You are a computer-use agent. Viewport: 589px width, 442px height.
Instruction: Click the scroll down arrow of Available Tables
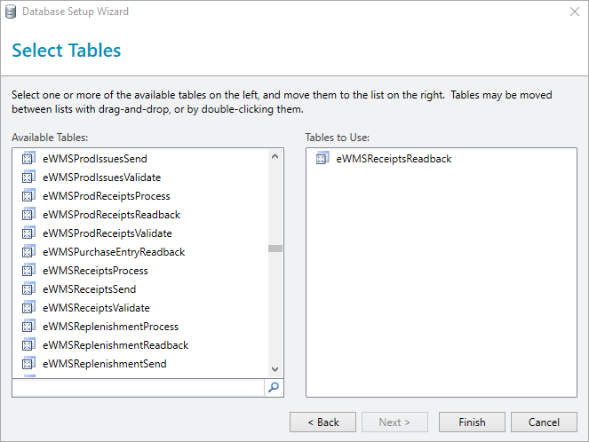click(275, 369)
